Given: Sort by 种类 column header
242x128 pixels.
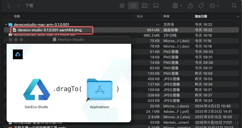Looking at the screenshot, I should point(166,16).
